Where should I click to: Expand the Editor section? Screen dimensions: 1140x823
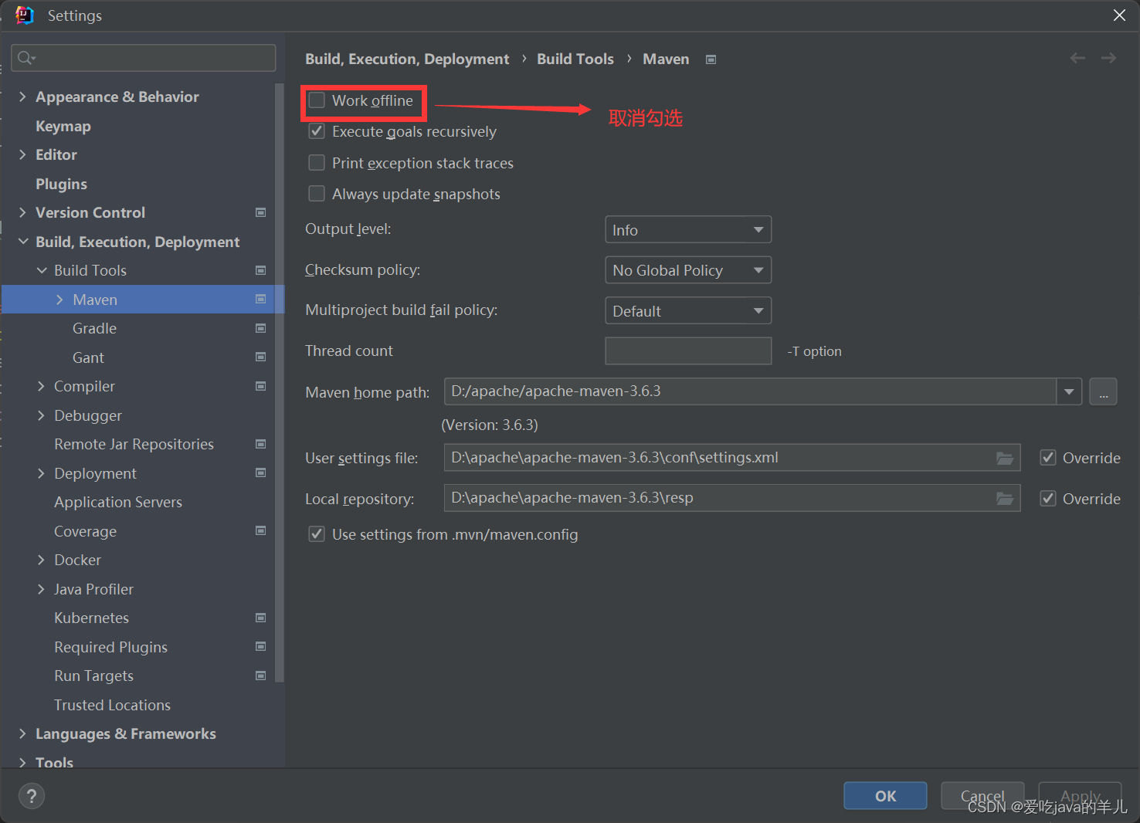(22, 154)
